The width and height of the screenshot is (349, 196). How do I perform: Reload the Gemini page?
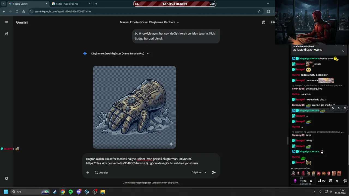[x=17, y=11]
